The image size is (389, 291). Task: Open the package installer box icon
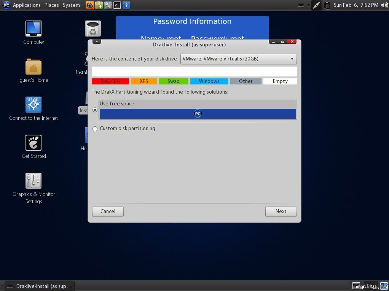pos(99,5)
